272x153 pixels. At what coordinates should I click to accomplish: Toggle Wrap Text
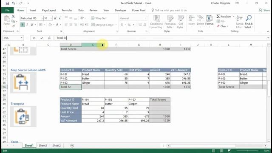click(99, 18)
